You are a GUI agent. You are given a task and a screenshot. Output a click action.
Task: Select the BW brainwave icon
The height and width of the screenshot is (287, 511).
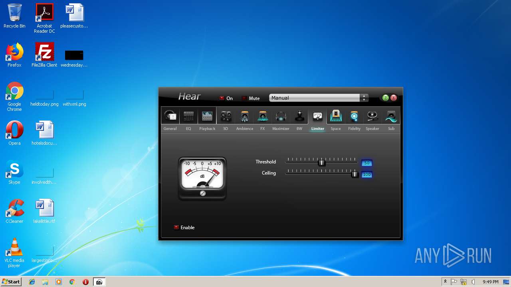coord(299,116)
